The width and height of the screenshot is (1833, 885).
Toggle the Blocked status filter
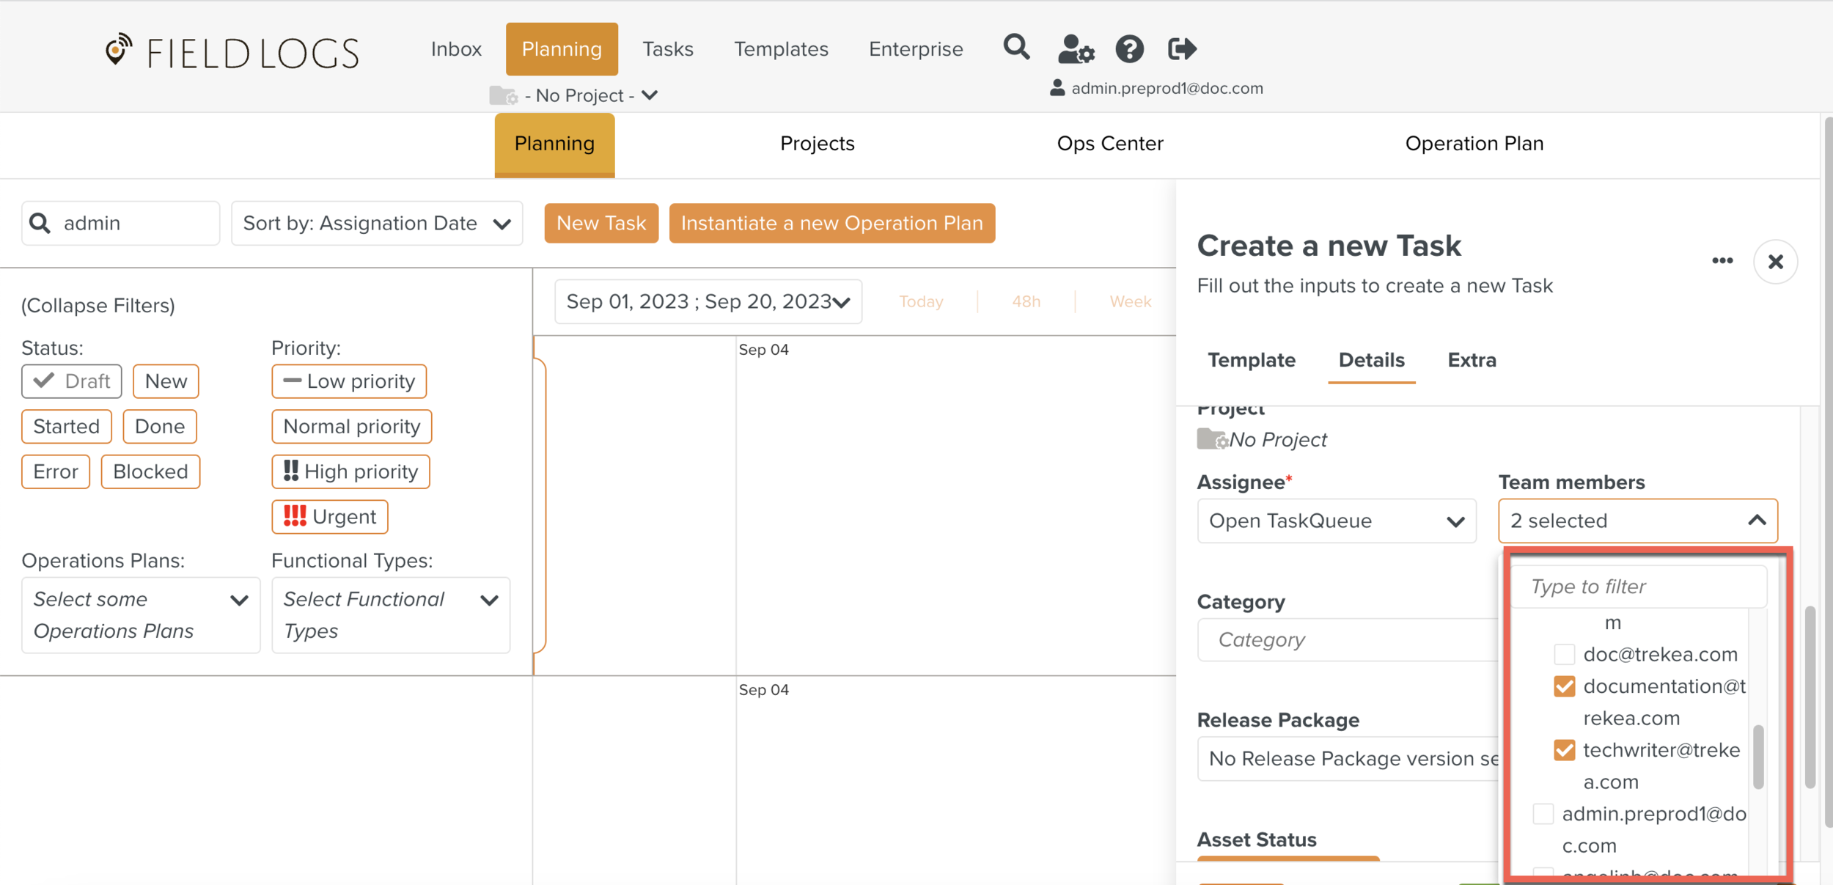[150, 471]
